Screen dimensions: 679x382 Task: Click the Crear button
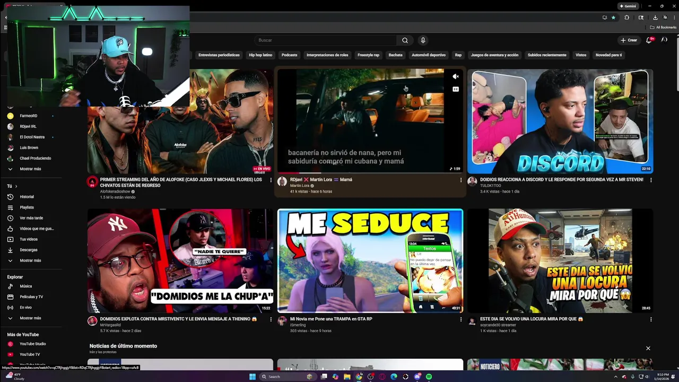(x=629, y=40)
